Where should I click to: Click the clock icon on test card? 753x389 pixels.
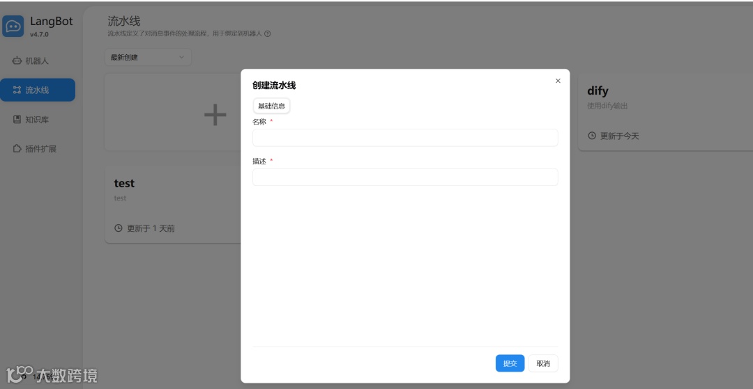coord(119,228)
